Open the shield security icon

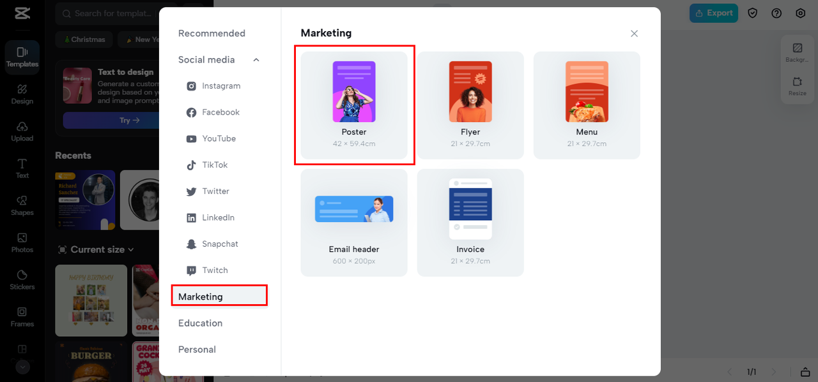pos(753,13)
